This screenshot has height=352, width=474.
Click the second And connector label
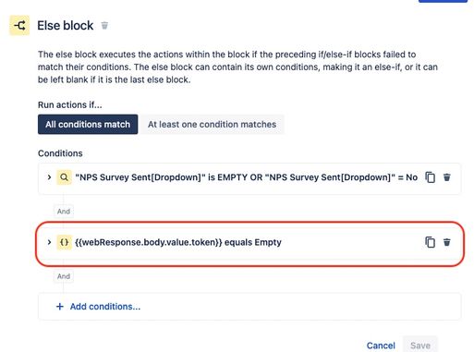click(x=64, y=276)
